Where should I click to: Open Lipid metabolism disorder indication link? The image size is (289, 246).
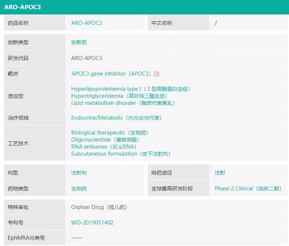pos(123,103)
